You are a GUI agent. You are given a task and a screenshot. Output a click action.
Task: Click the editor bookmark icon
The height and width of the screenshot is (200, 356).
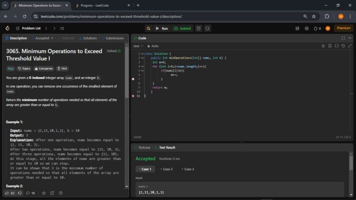330,46
